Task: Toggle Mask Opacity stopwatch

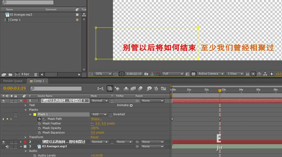Action: point(39,128)
